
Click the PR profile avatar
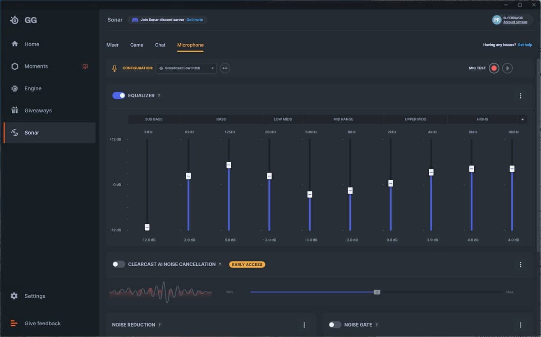coord(497,20)
